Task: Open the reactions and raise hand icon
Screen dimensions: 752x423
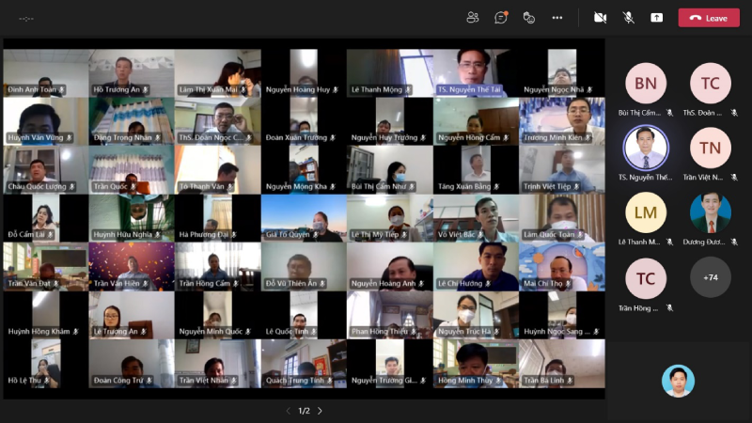Action: [x=529, y=17]
